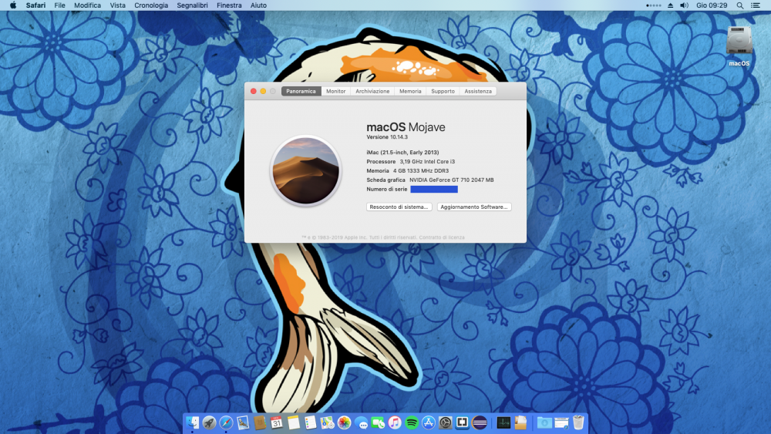Click the Aggiornamento Software button
The width and height of the screenshot is (771, 434).
(474, 207)
